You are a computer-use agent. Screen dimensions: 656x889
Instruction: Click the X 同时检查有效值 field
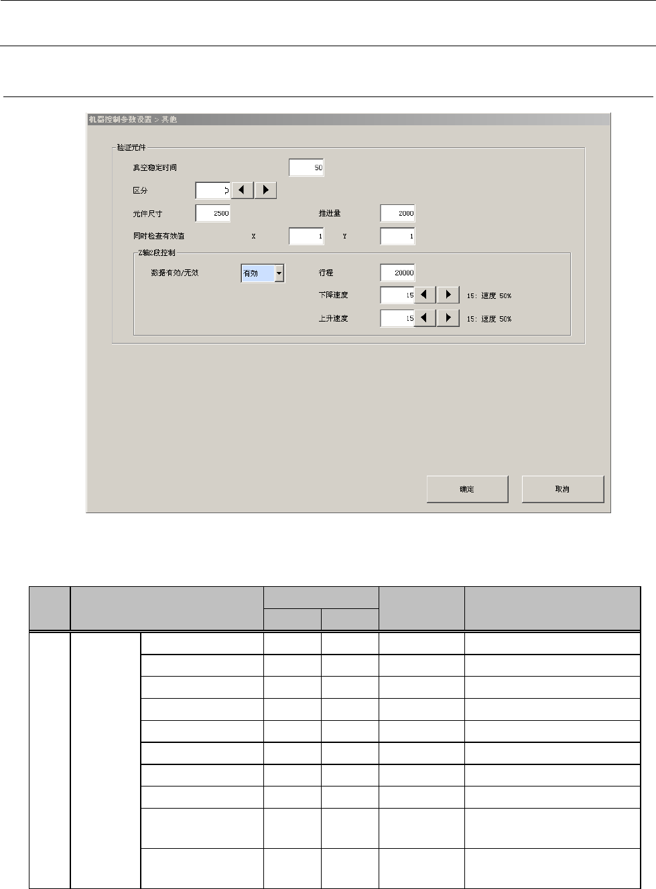pyautogui.click(x=306, y=236)
